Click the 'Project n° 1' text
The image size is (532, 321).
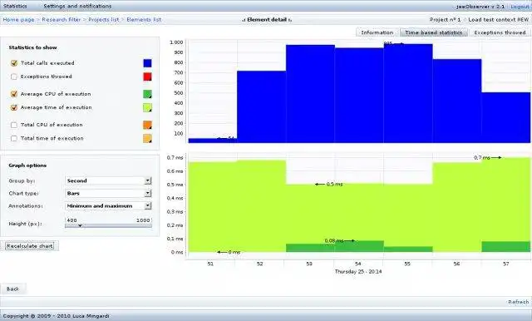pos(446,20)
